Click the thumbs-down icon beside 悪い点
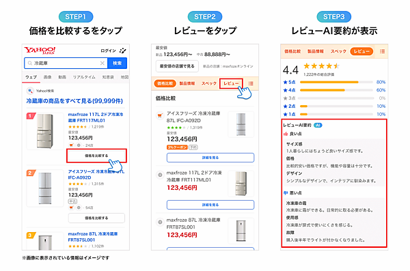The height and width of the screenshot is (271, 410). [x=286, y=193]
